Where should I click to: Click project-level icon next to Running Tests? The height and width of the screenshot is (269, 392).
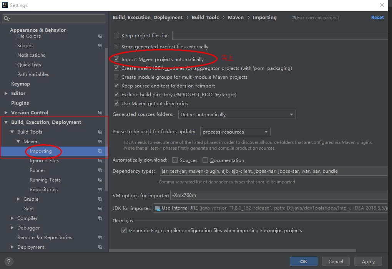(100, 180)
